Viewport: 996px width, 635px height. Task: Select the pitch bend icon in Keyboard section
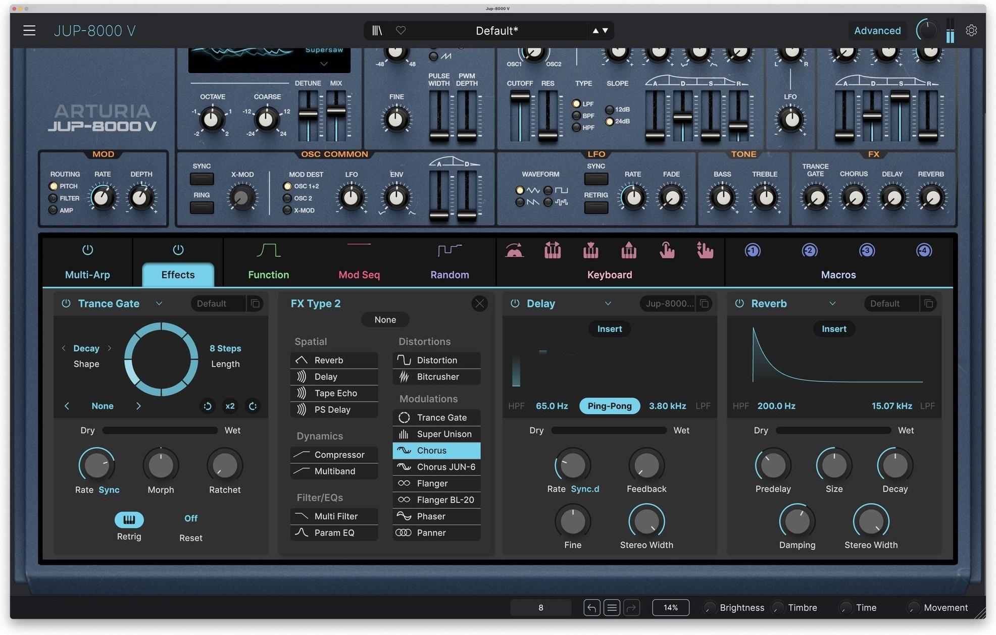coord(515,250)
